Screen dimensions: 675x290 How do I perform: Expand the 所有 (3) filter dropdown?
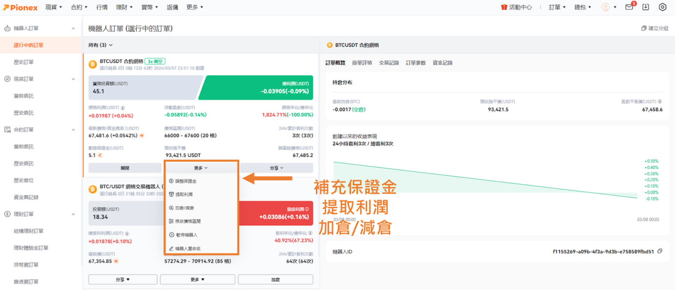(x=101, y=45)
